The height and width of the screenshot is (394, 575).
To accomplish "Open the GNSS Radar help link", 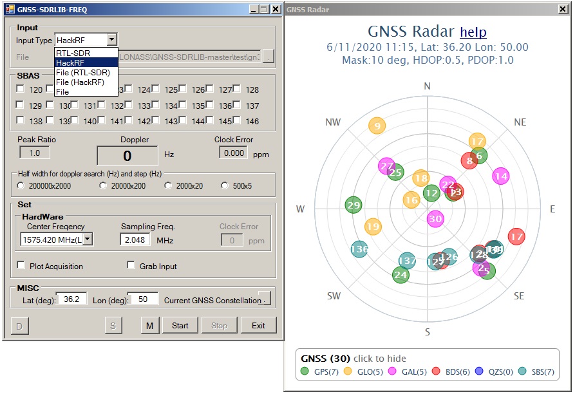I will (x=473, y=32).
